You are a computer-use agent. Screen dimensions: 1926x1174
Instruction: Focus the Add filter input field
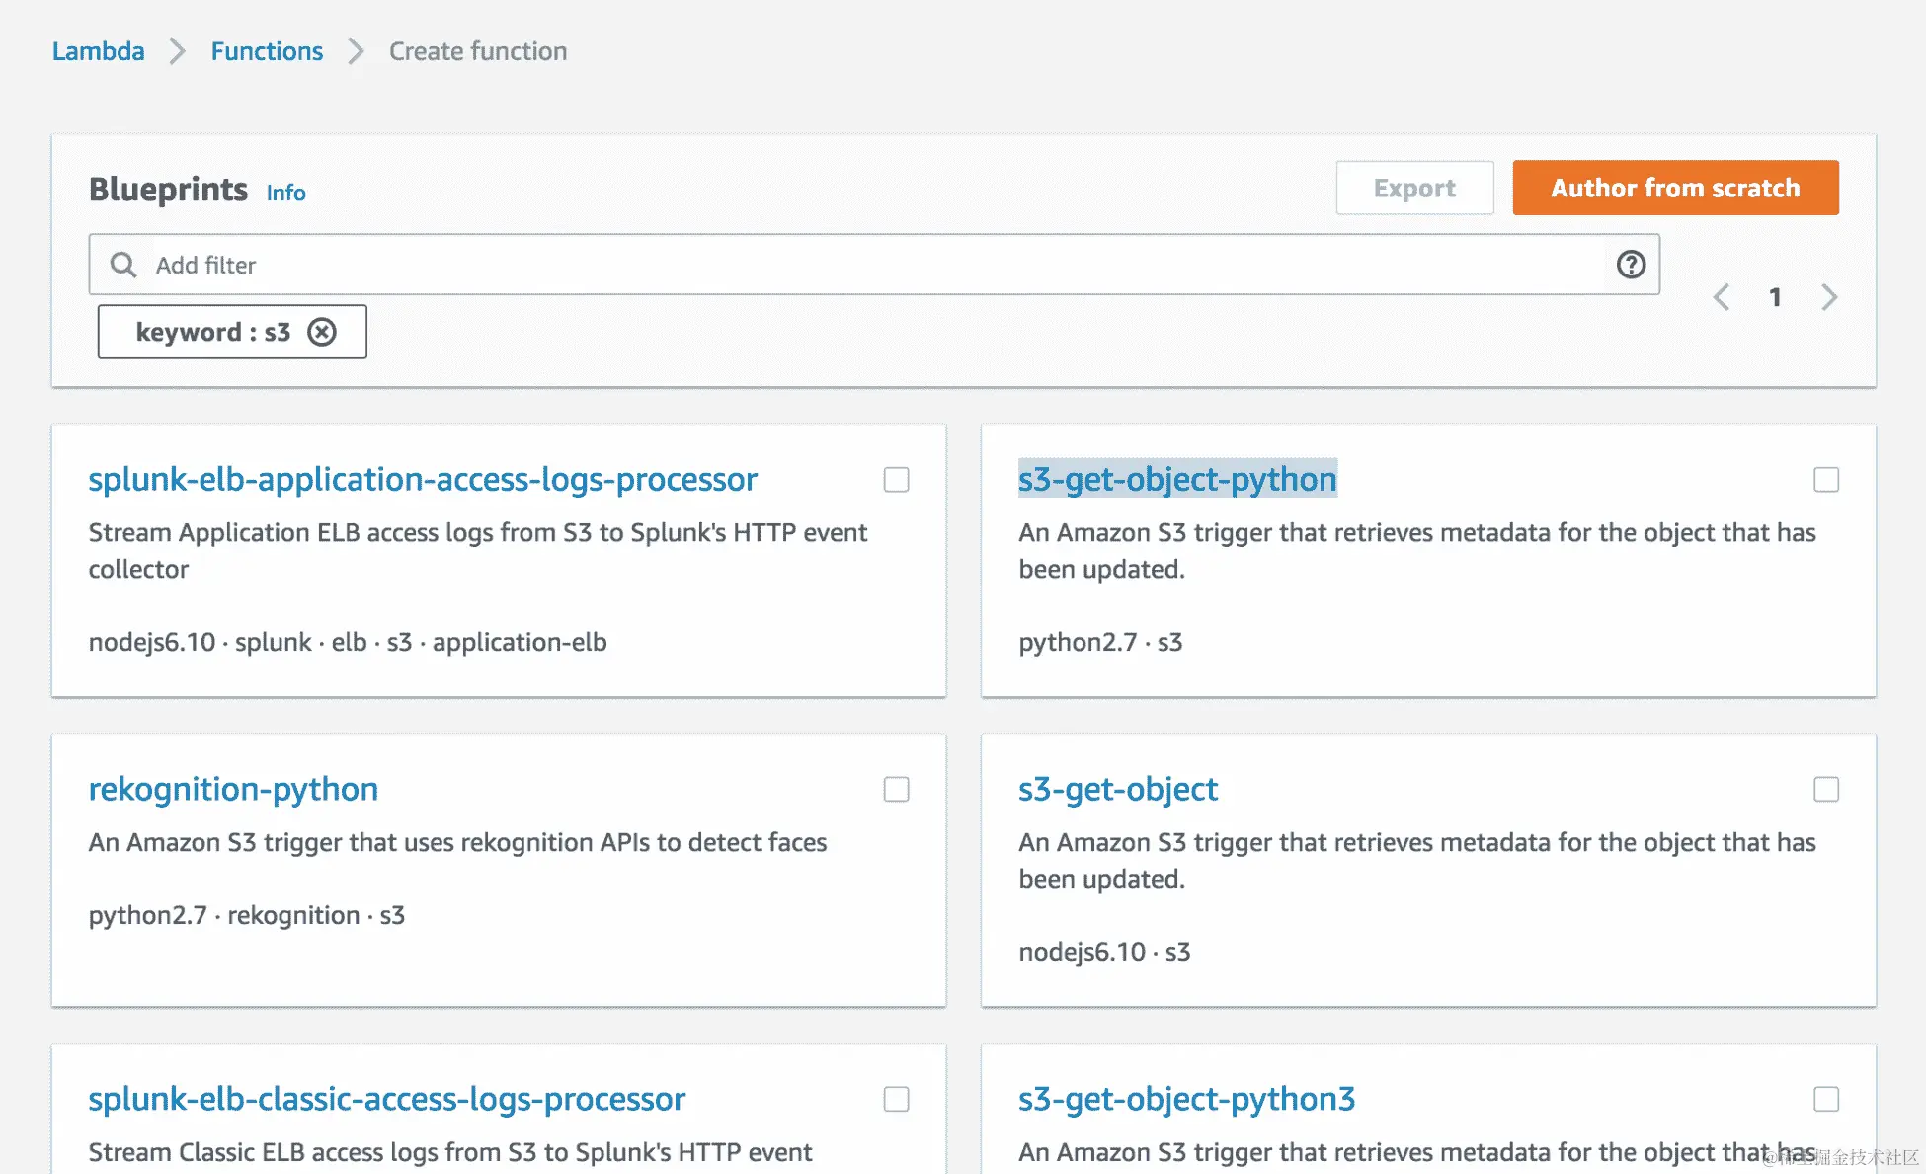pyautogui.click(x=869, y=265)
